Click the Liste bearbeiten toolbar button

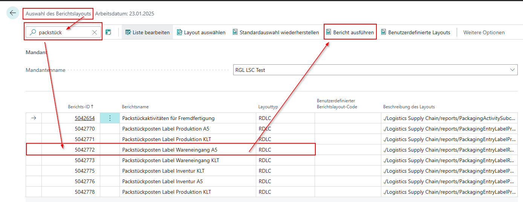[147, 32]
